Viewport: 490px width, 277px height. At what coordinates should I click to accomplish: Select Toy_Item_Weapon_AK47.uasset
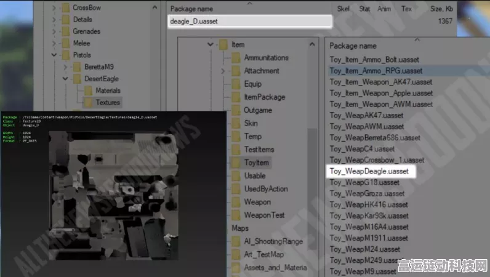tap(380, 82)
